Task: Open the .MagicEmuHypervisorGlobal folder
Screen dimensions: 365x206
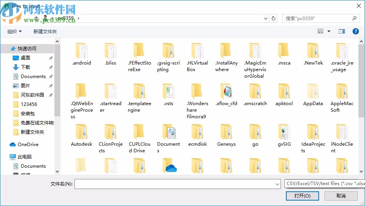Action: click(x=255, y=61)
